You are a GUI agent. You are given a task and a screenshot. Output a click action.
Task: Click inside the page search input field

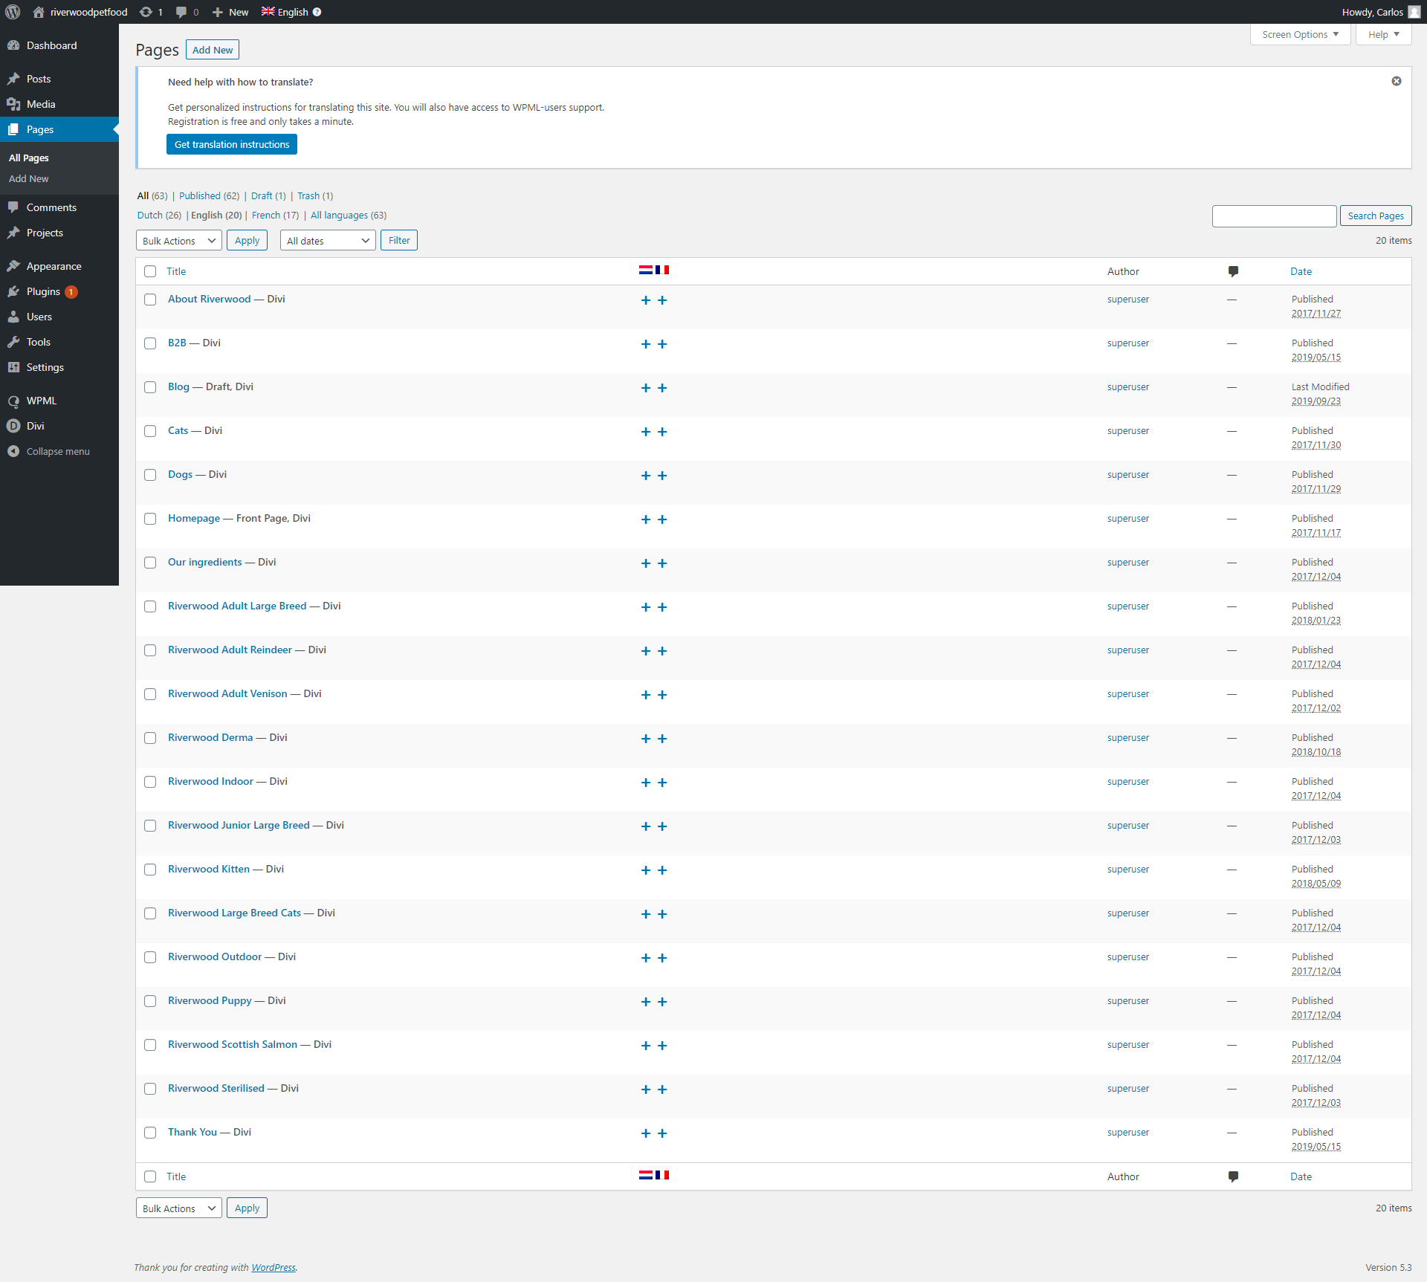(1273, 216)
